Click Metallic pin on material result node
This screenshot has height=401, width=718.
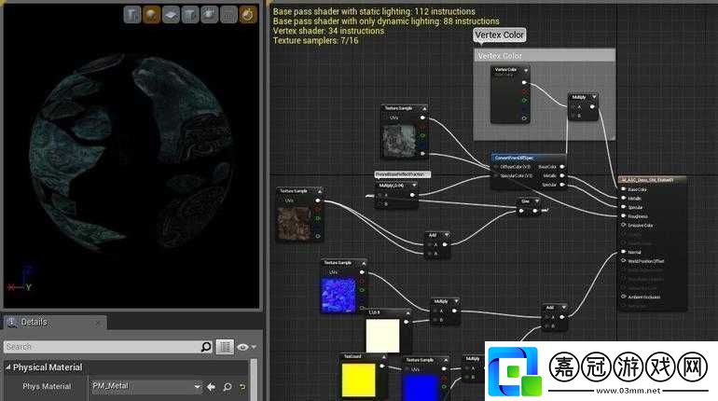[624, 199]
